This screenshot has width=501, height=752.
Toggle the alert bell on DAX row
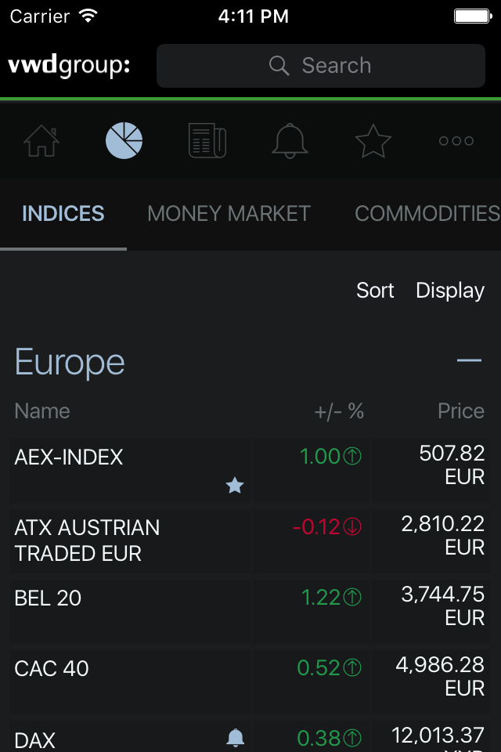[x=235, y=737]
